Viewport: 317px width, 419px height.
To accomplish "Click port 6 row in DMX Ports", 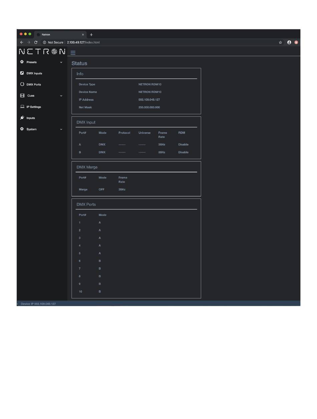I will [x=136, y=261].
